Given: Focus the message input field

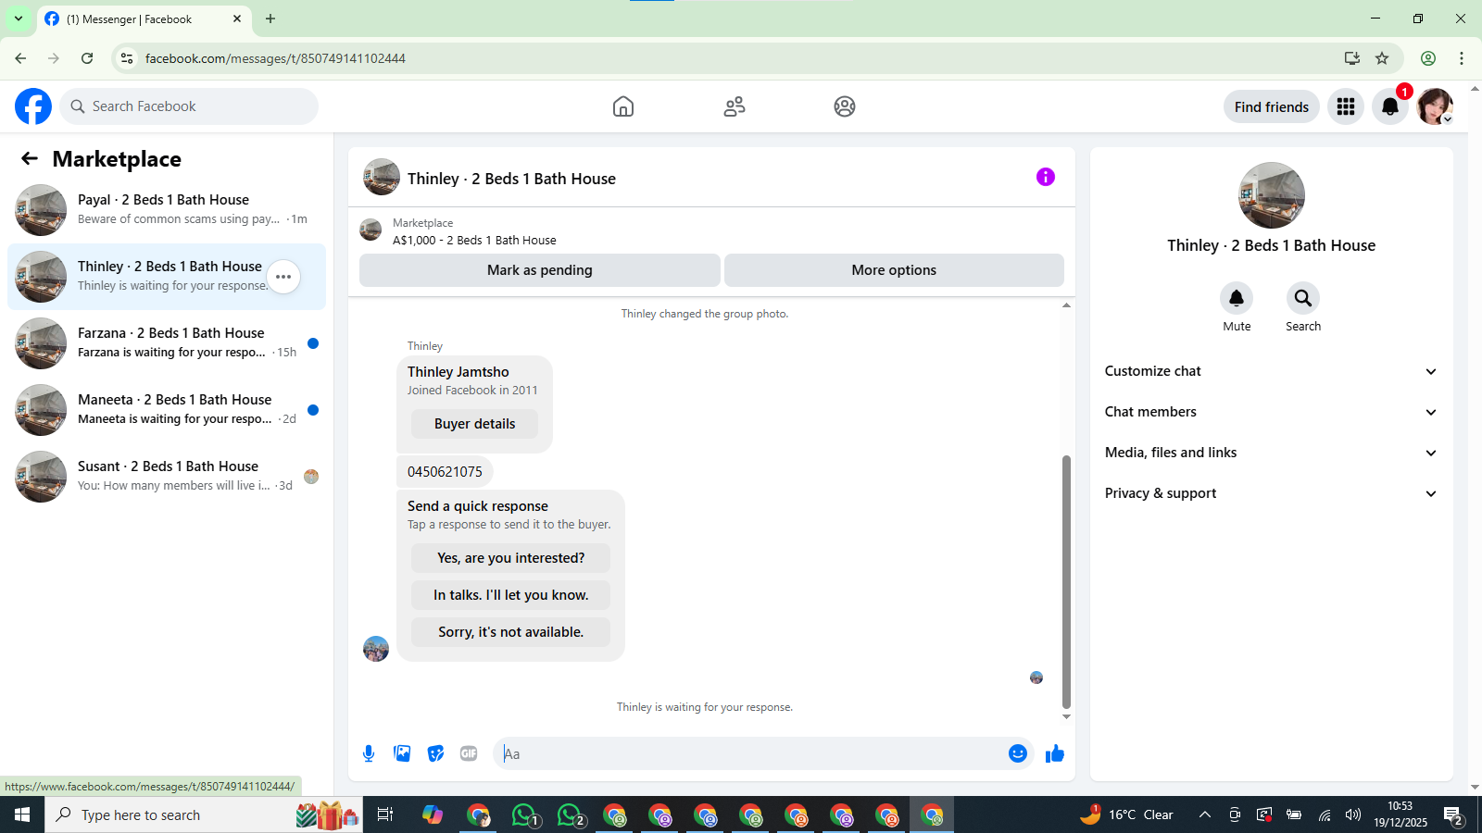Looking at the screenshot, I should (750, 753).
